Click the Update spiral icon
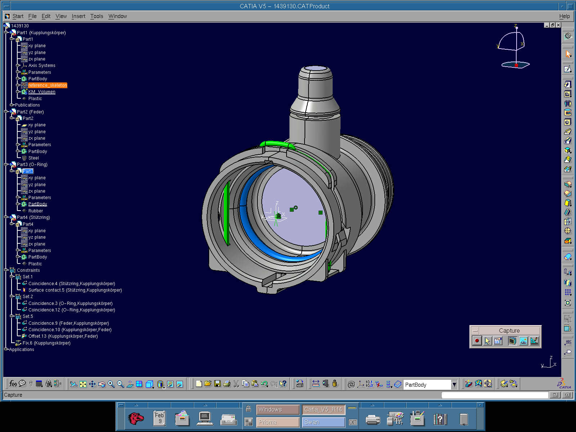576x432 pixels. click(x=351, y=384)
